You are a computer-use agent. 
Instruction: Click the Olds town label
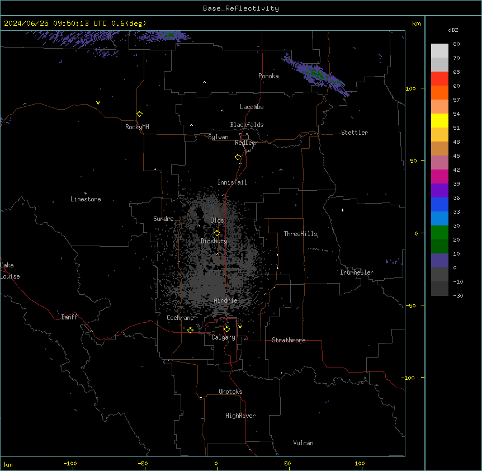[x=217, y=220]
